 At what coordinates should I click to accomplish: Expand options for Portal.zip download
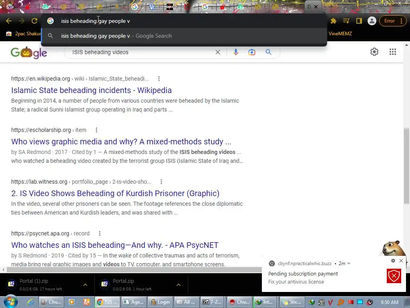point(179,285)
